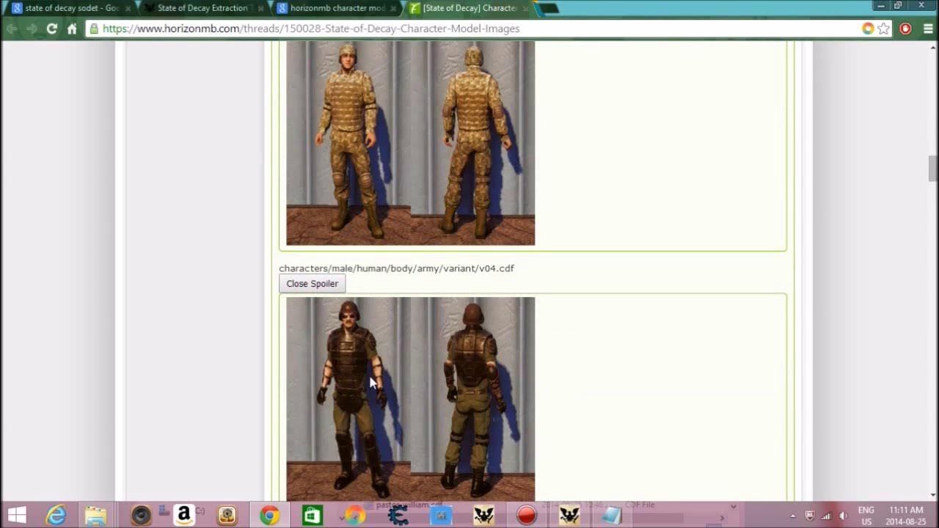This screenshot has width=939, height=528.
Task: Open File Explorer from taskbar
Action: click(x=95, y=516)
